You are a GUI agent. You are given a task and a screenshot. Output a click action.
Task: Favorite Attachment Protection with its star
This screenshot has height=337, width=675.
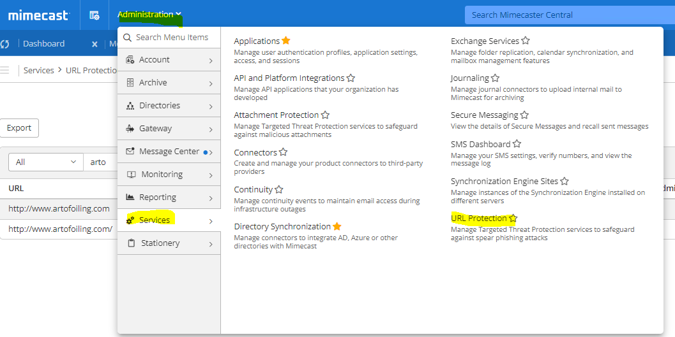[326, 115]
